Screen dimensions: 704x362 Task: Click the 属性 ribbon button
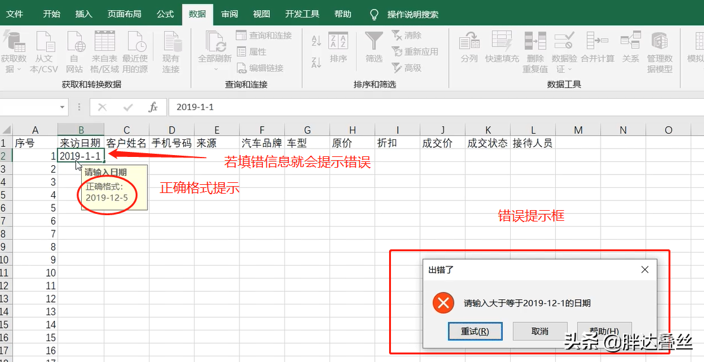tap(252, 52)
